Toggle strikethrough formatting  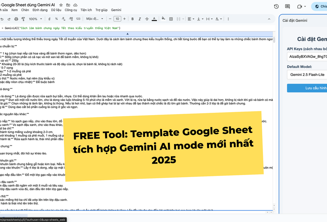click(147, 19)
